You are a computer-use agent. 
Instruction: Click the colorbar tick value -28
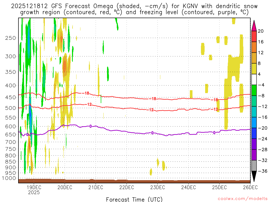[262, 150]
